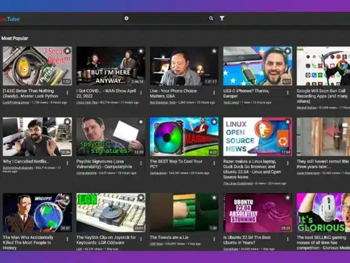The width and height of the screenshot is (350, 263).
Task: Visit The Linux Experiment channel link
Action: point(238,183)
